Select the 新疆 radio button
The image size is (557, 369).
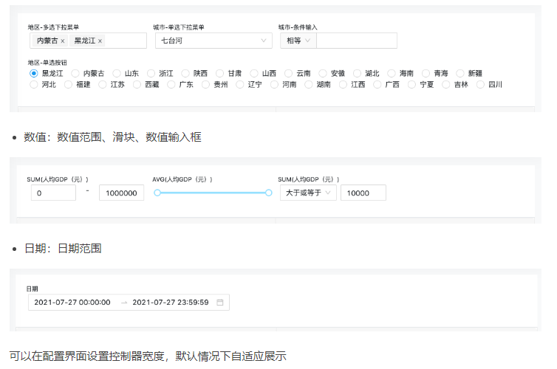(461, 73)
